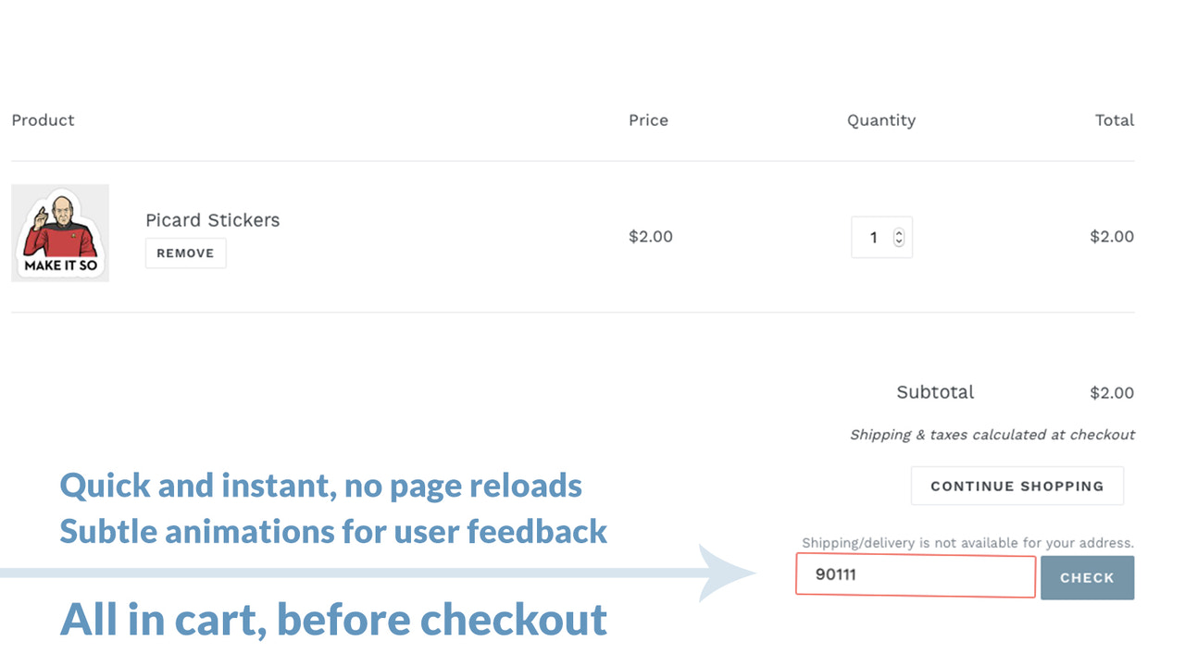This screenshot has width=1185, height=666.
Task: Click the Picard Stickers product thumbnail
Action: click(x=59, y=232)
